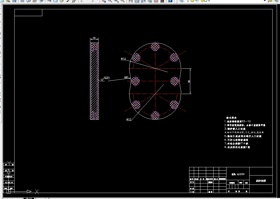Click the greyed Redo arrow
This screenshot has width=280, height=199.
pos(93,1)
